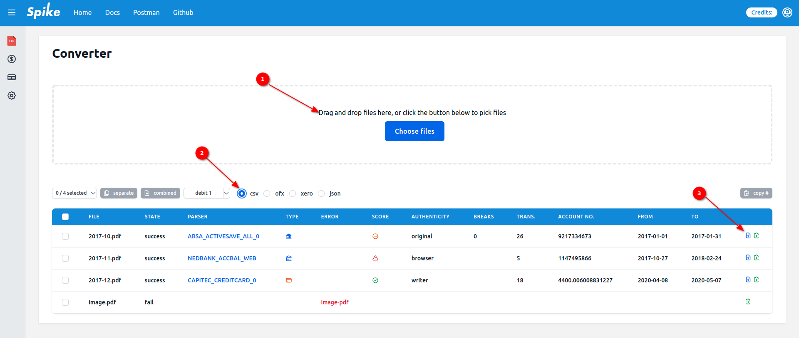Download blue file icon for 2017-10.pdf row
799x338 pixels.
tap(748, 236)
